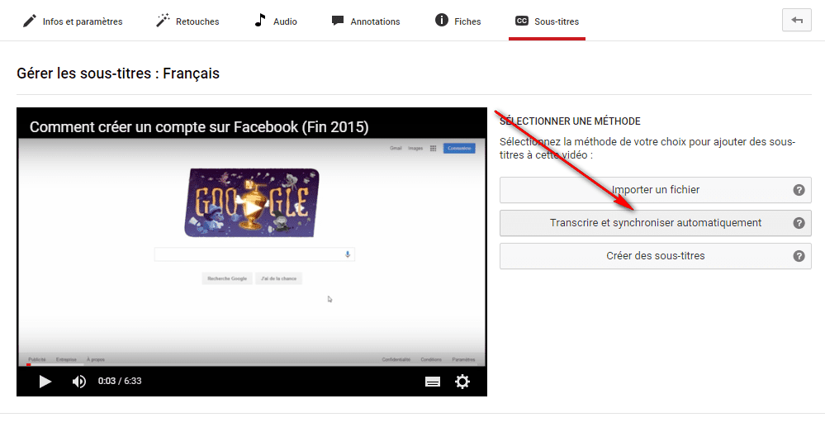Screen dimensions: 825x427
Task: Mute the video volume
Action: tap(79, 382)
